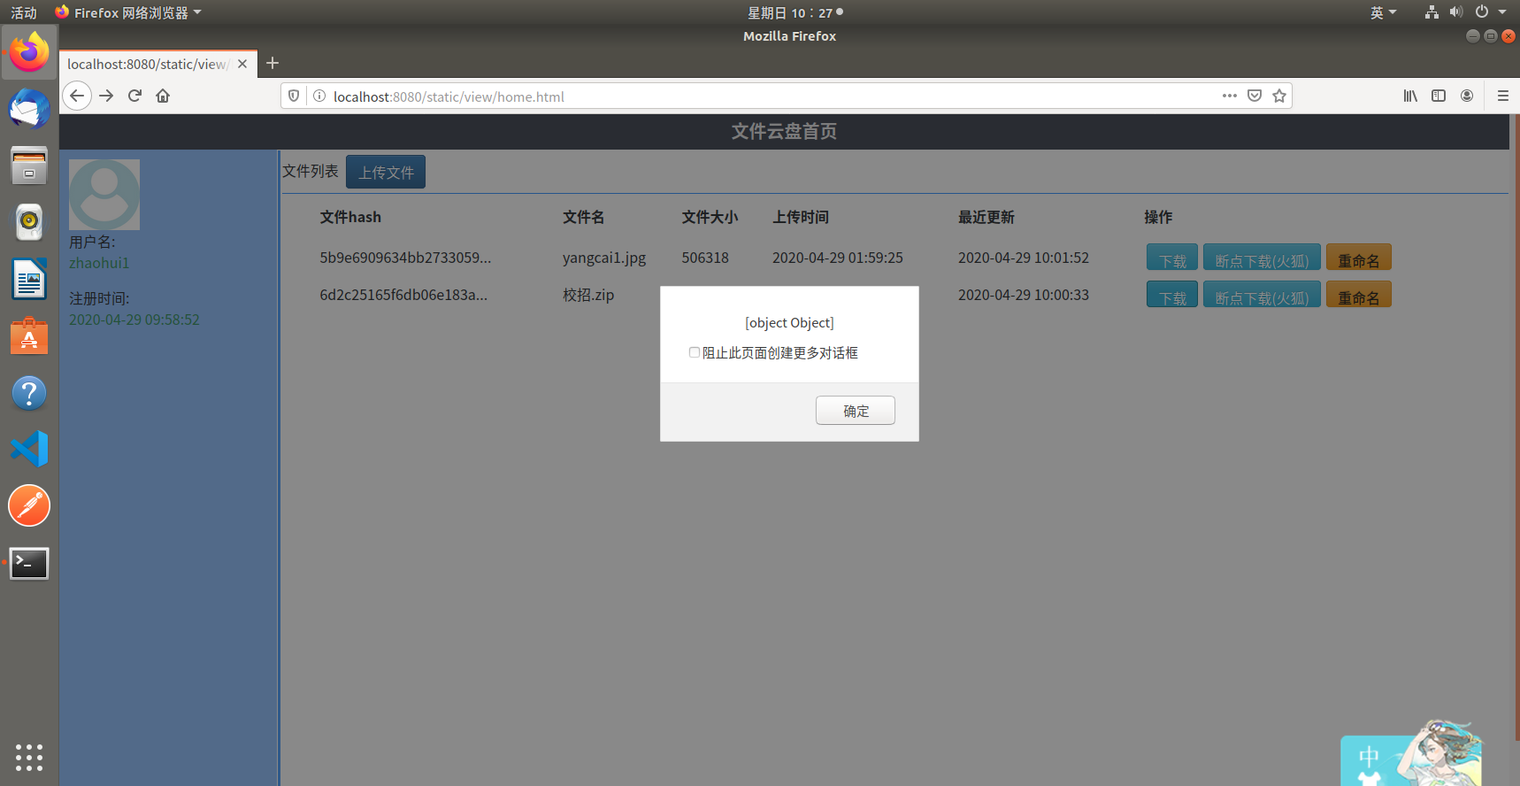Click the 文件列表 label
The height and width of the screenshot is (786, 1520).
311,171
